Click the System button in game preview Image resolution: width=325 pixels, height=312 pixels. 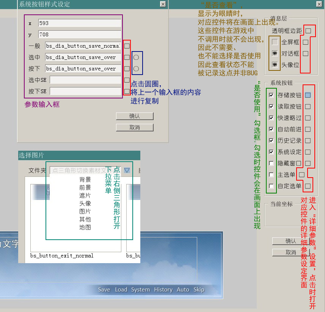point(140,289)
